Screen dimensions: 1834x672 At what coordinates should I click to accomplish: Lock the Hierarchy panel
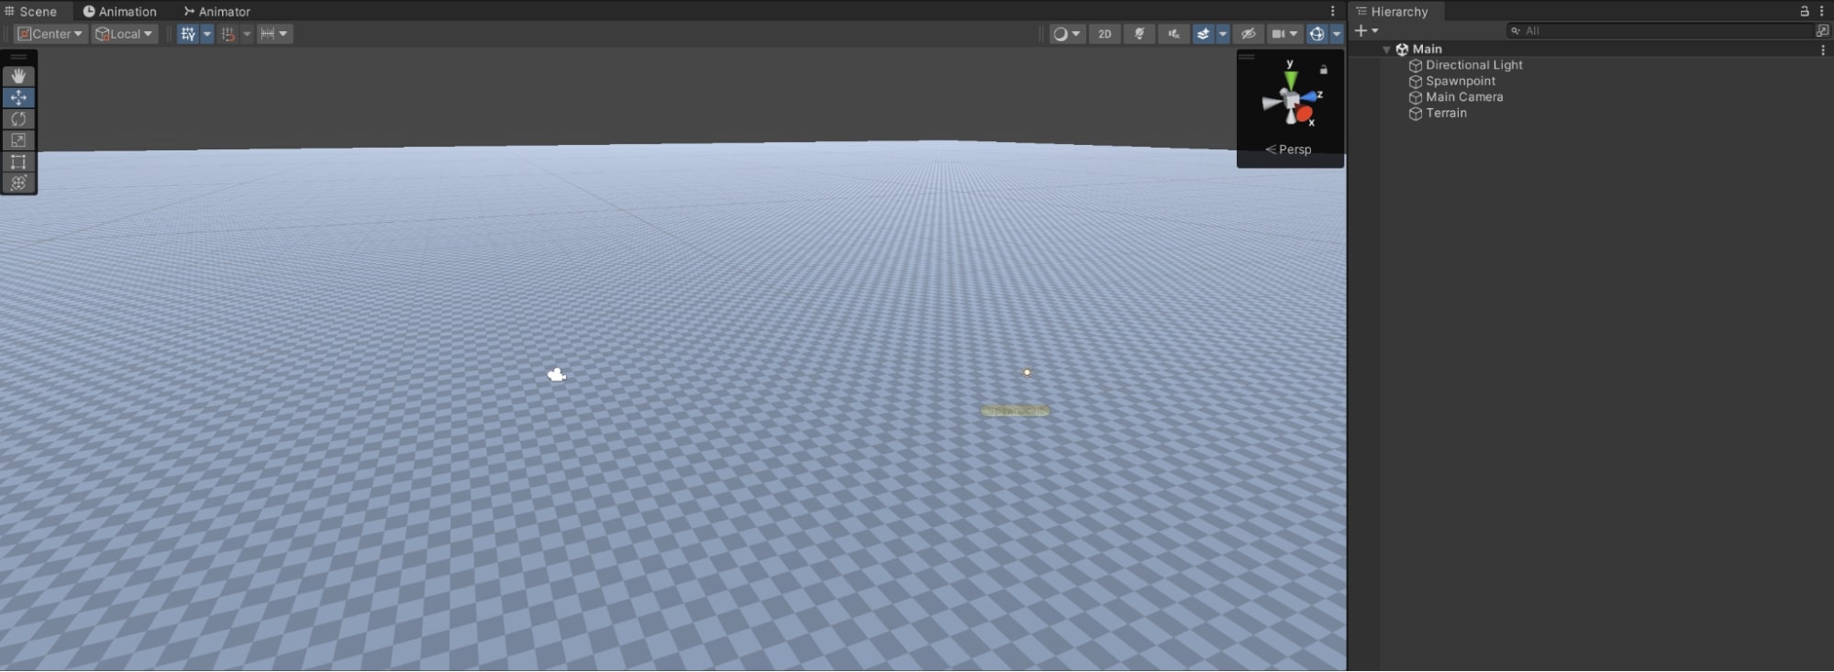1805,11
